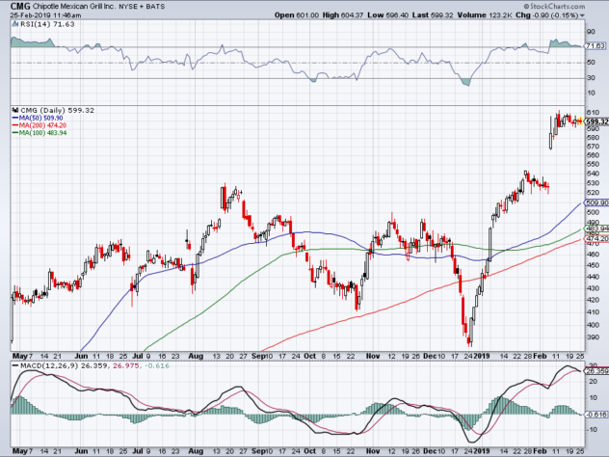This screenshot has height=457, width=609.
Task: Click the 26.975 signal value in MACD label
Action: point(126,365)
